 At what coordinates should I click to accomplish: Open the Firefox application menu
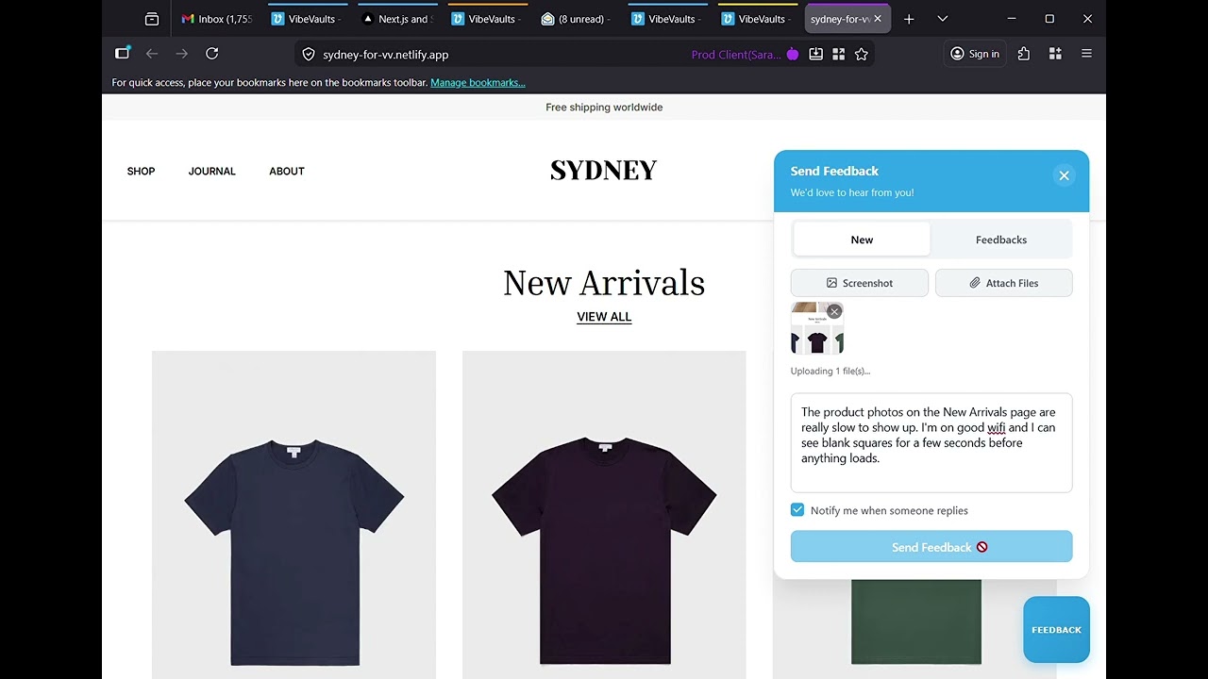(1086, 54)
